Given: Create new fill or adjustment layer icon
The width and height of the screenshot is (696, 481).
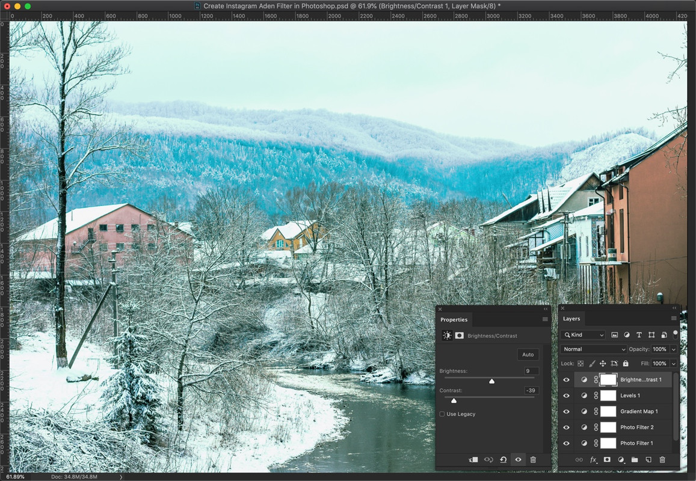Looking at the screenshot, I should [621, 460].
